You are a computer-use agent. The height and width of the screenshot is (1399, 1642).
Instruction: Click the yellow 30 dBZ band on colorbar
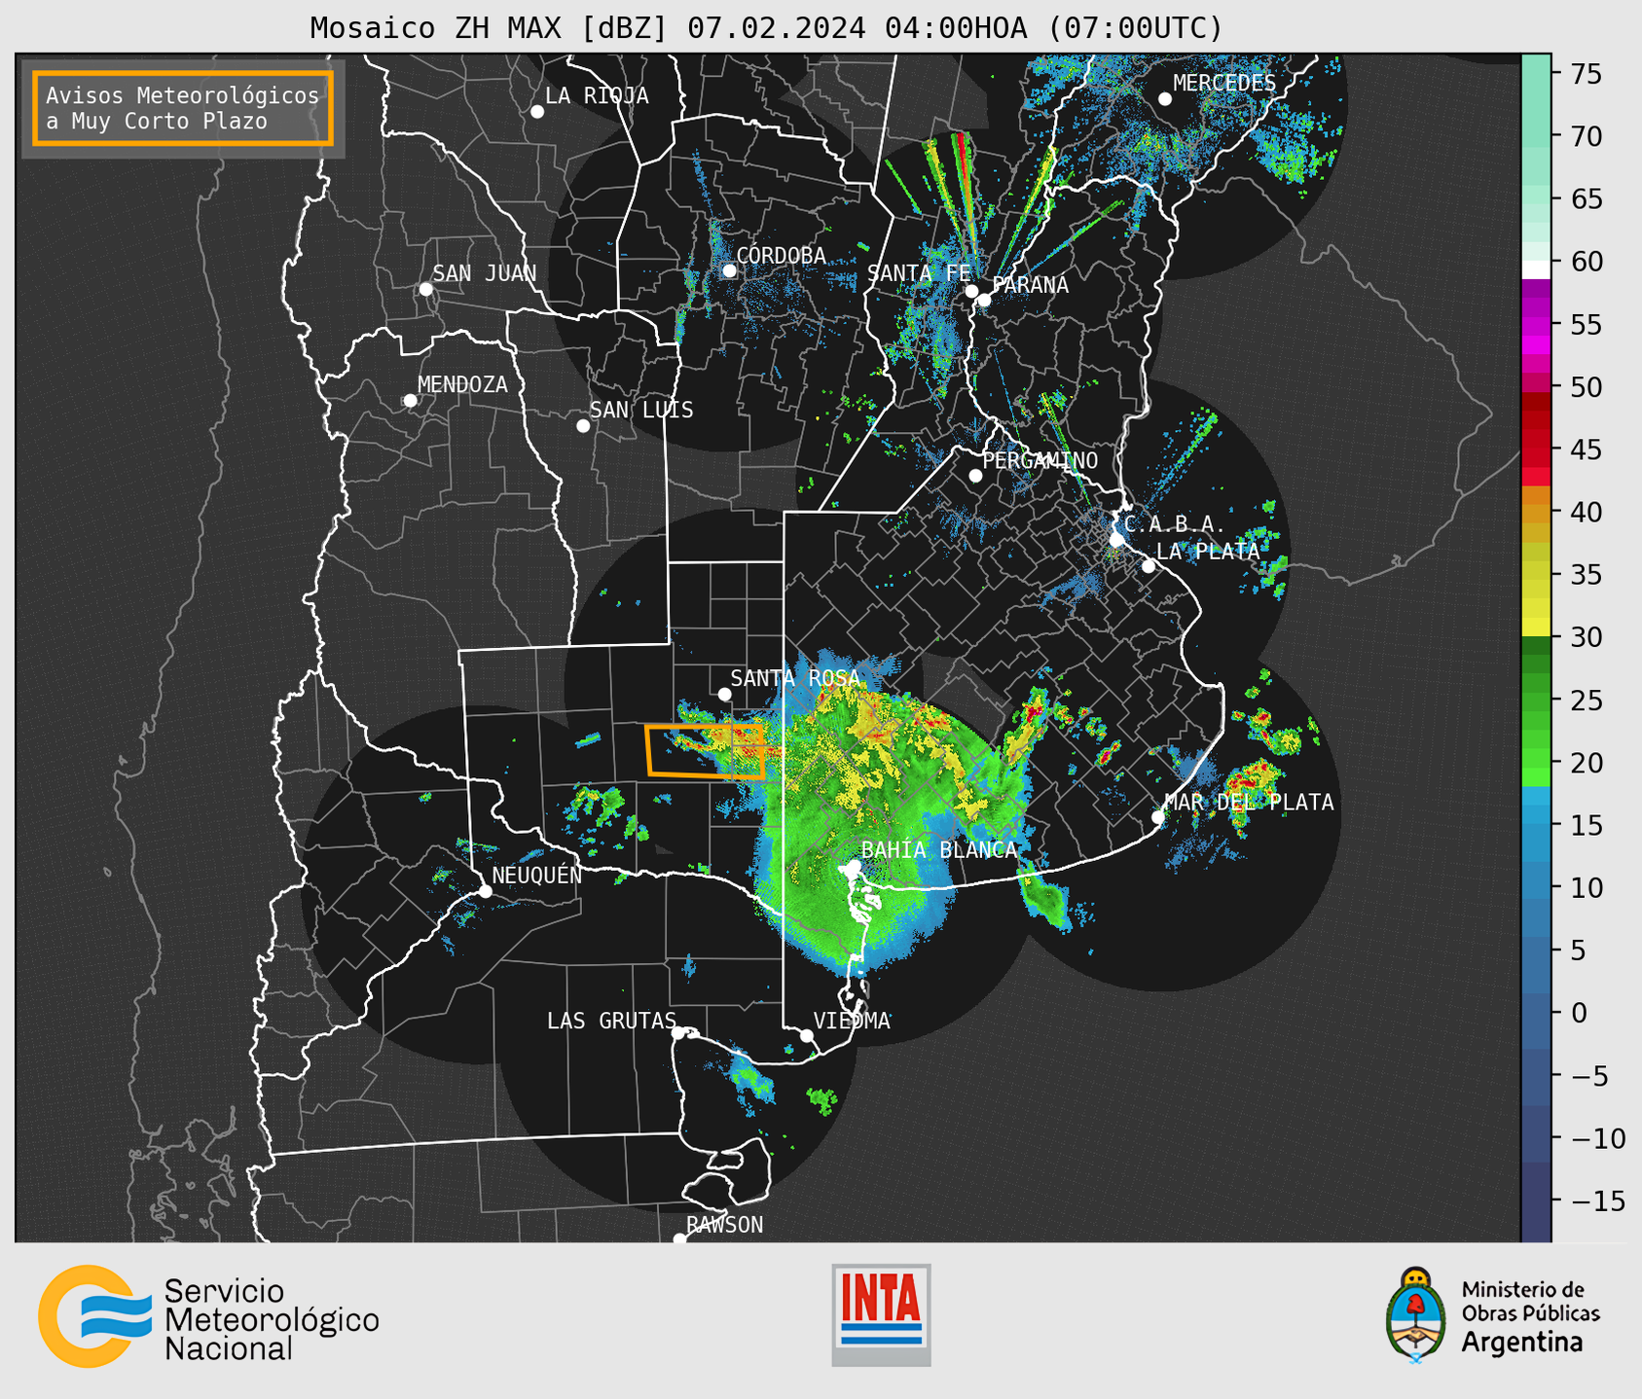click(1536, 628)
